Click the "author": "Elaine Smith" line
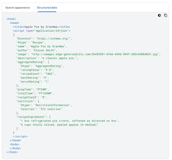Viewport: 172px width, 160px height. pyautogui.click(x=37, y=50)
